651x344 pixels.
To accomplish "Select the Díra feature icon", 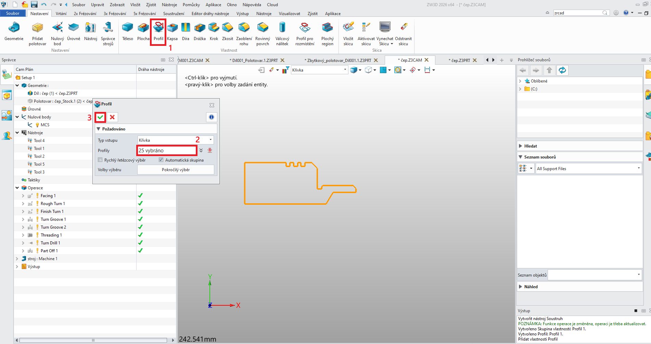I will 186,31.
